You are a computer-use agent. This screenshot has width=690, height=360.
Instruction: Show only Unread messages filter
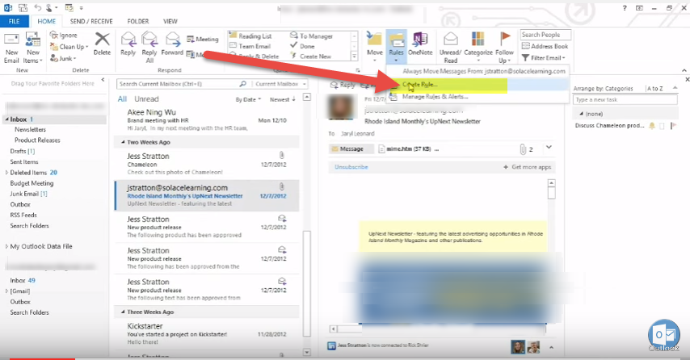[146, 99]
